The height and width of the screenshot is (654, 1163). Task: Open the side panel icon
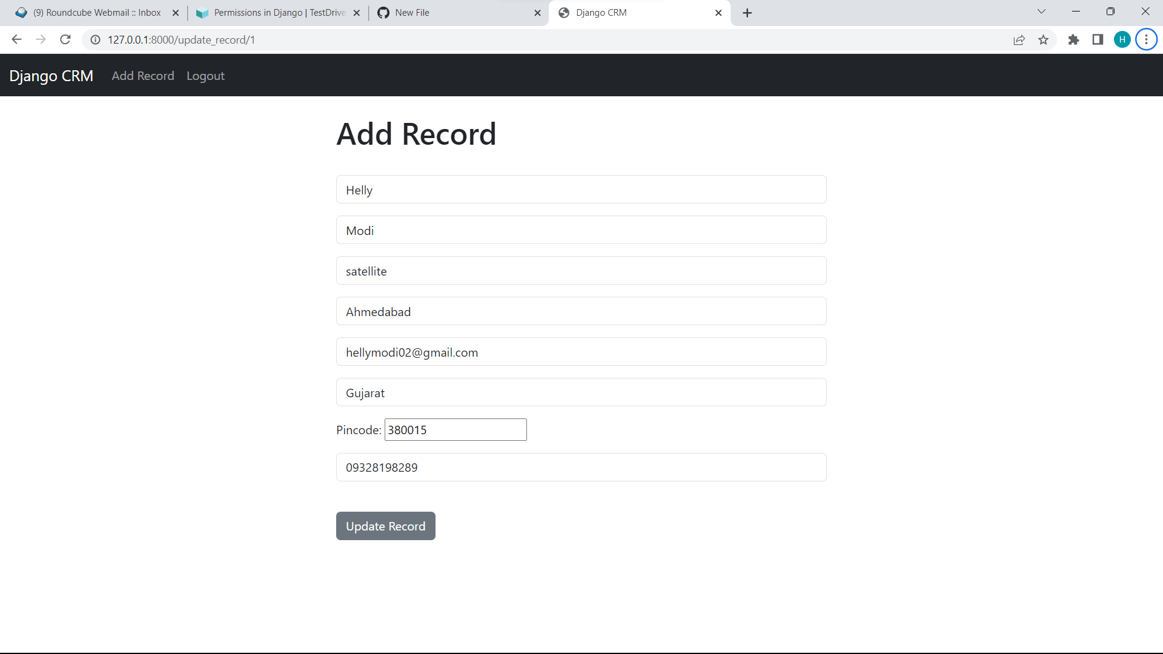tap(1098, 39)
